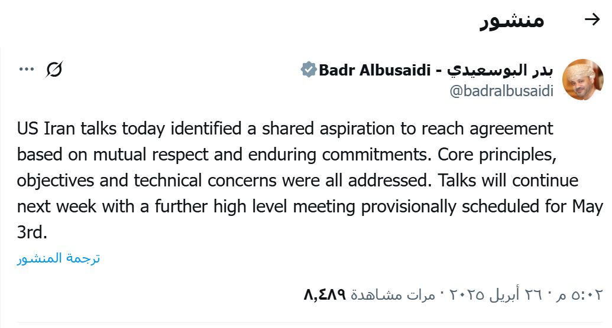This screenshot has height=328, width=612.
Task: Click the ٨,٤٨٩ view count number
Action: point(325,294)
